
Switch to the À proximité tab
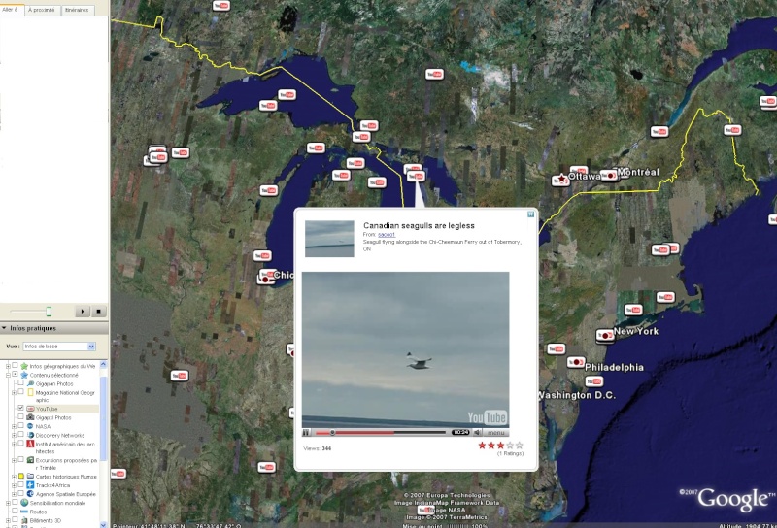[42, 10]
